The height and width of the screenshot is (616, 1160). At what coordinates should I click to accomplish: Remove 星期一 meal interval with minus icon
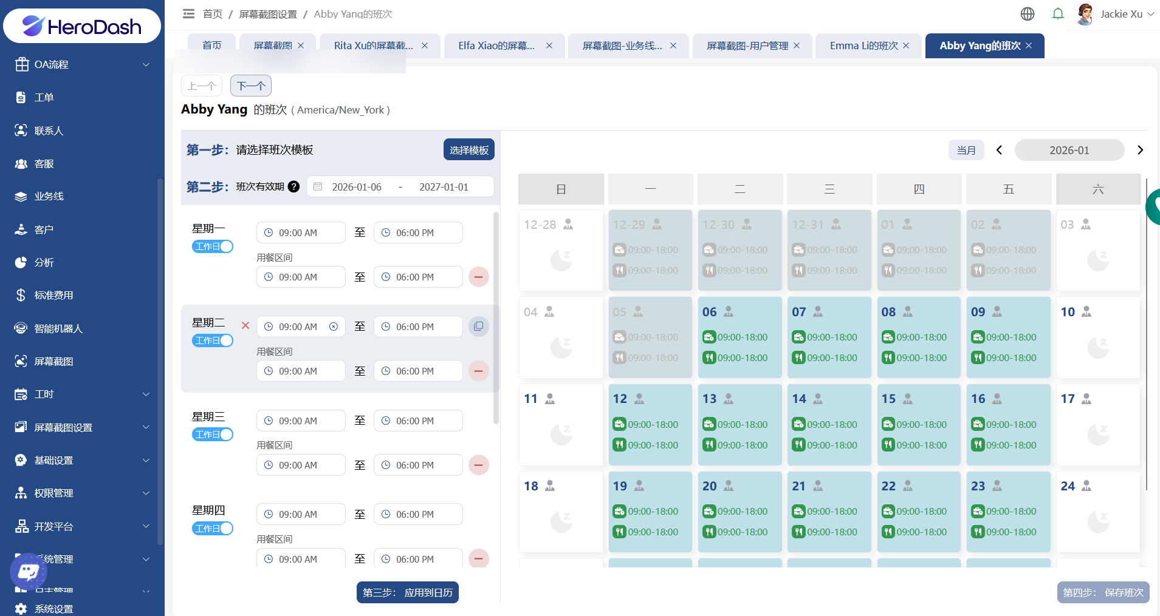478,277
